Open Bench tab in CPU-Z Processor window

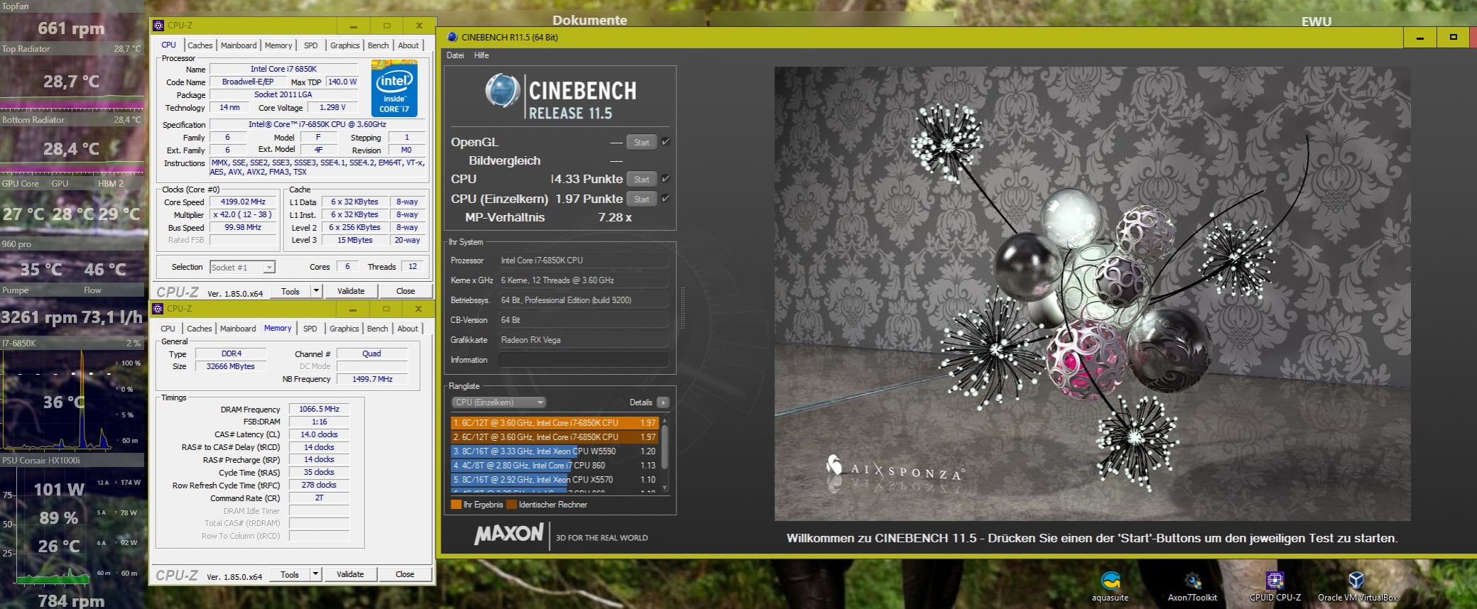tap(378, 45)
